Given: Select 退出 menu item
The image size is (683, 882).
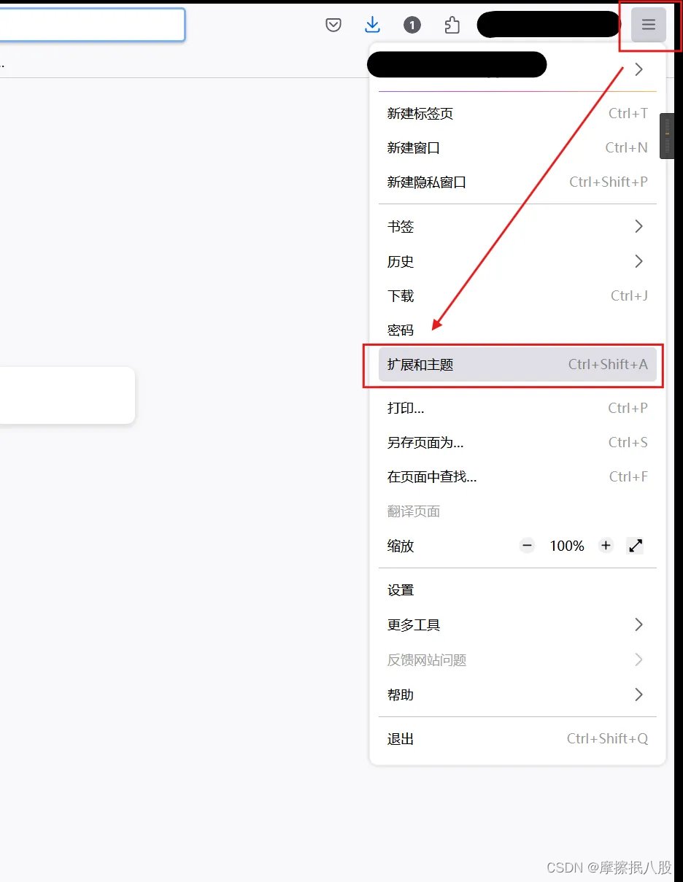Looking at the screenshot, I should (517, 739).
